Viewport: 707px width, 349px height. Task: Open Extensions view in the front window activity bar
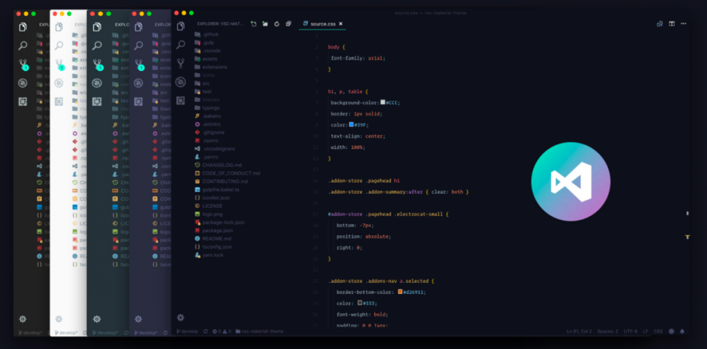(180, 100)
